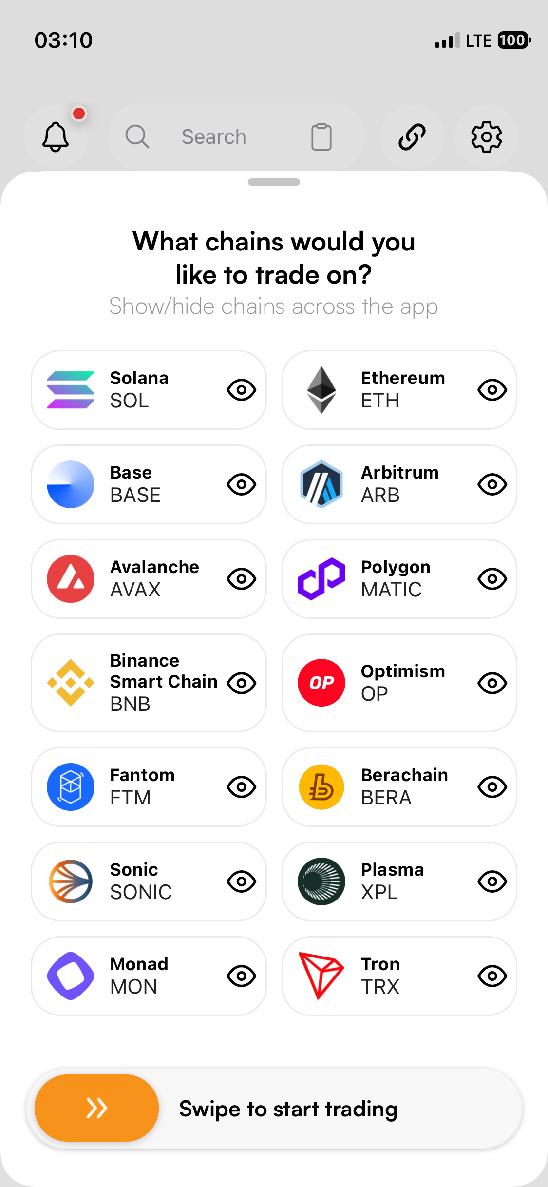Tap the Tron logo icon
The image size is (548, 1187).
coord(321,976)
